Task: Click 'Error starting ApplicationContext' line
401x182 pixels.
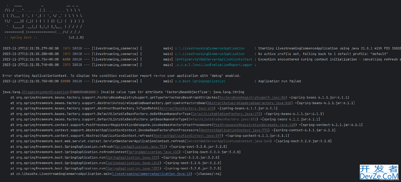Action: 121,76
